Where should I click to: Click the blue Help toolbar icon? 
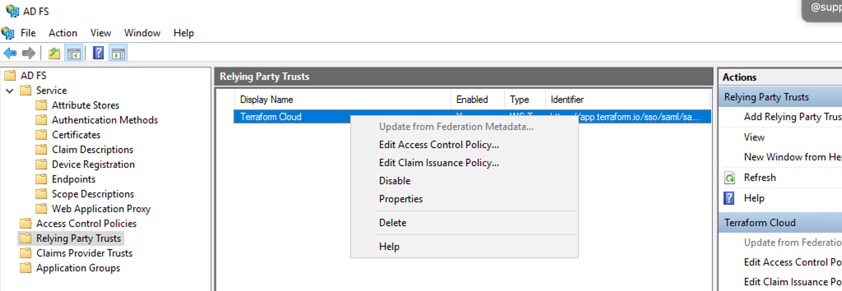coord(98,53)
